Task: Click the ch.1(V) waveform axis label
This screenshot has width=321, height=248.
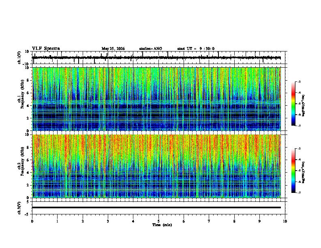Action: [x=19, y=58]
